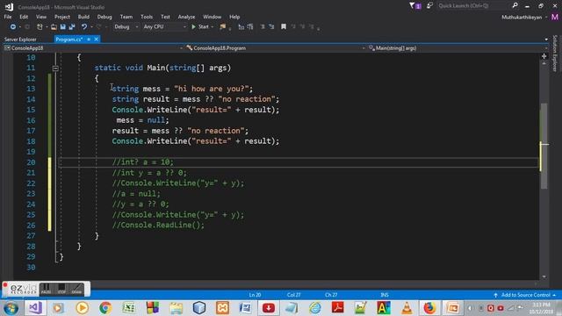
Task: Click the New Project toolbar icon
Action: click(40, 27)
